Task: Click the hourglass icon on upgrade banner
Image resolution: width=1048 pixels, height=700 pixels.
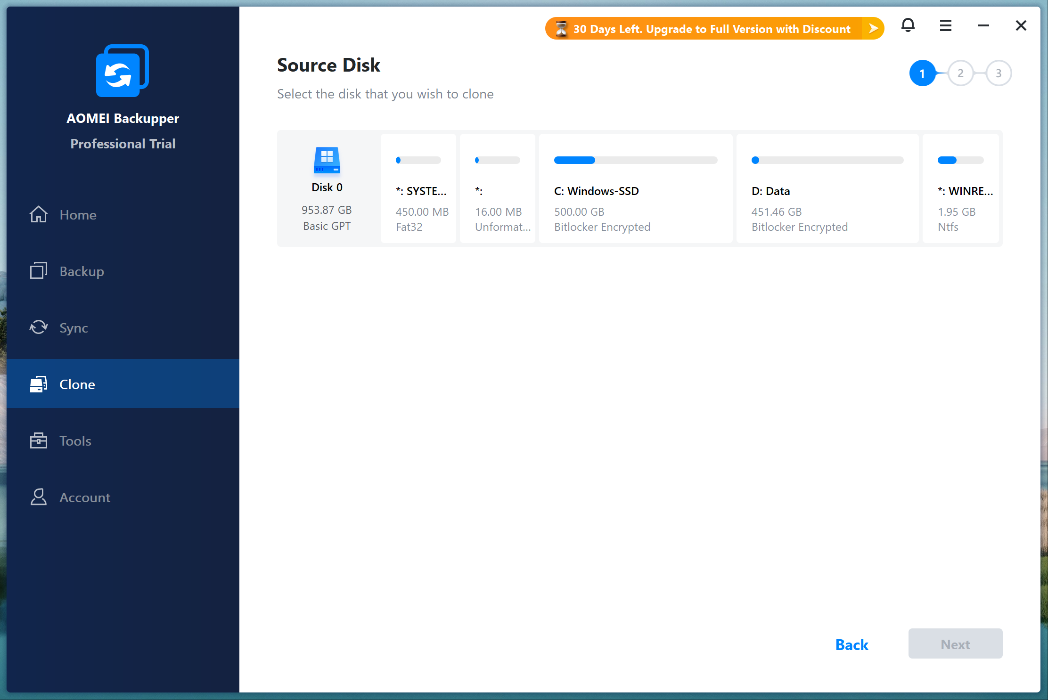Action: (x=561, y=29)
